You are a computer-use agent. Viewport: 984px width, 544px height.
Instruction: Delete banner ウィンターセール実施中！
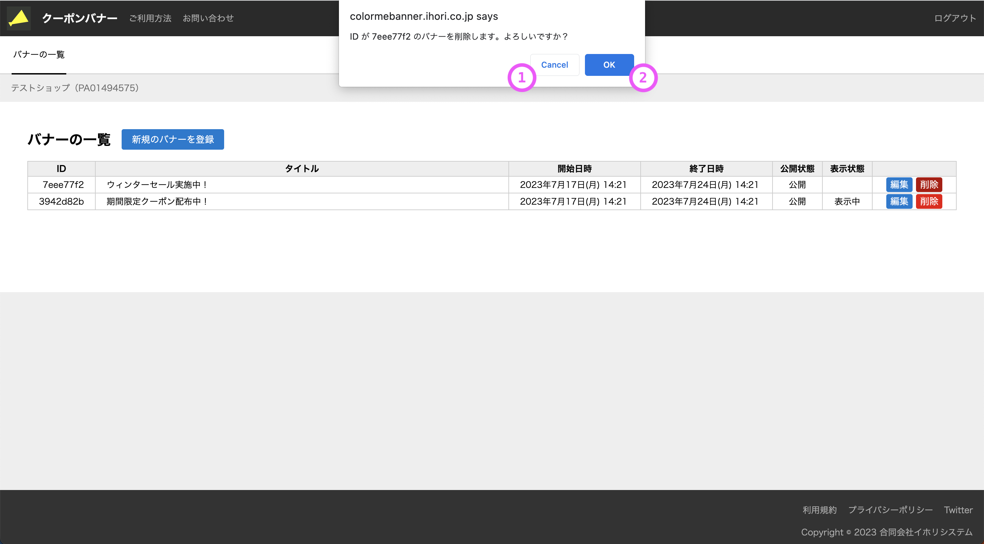click(929, 185)
